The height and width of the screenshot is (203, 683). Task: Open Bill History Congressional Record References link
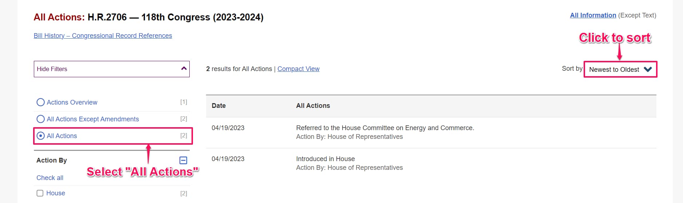pos(103,36)
